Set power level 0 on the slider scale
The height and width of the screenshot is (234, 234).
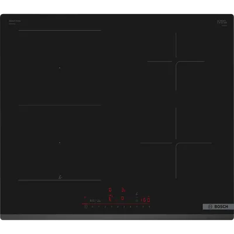(x=92, y=207)
